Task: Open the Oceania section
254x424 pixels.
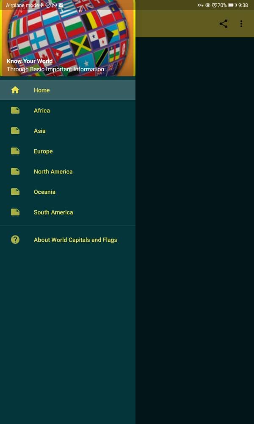Action: pos(68,192)
